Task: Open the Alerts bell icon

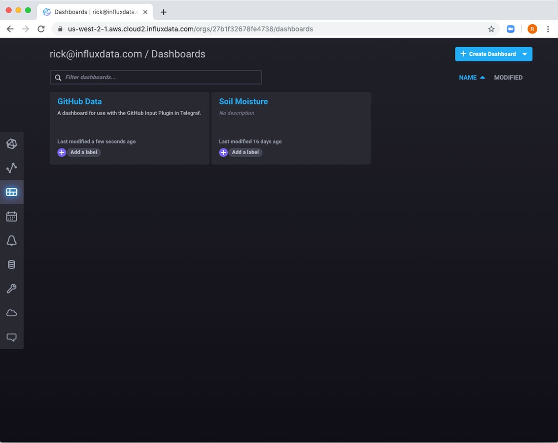Action: (x=11, y=241)
